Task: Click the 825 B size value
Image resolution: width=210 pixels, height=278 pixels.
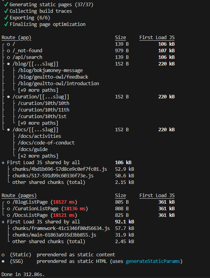Action: pyautogui.click(x=122, y=215)
